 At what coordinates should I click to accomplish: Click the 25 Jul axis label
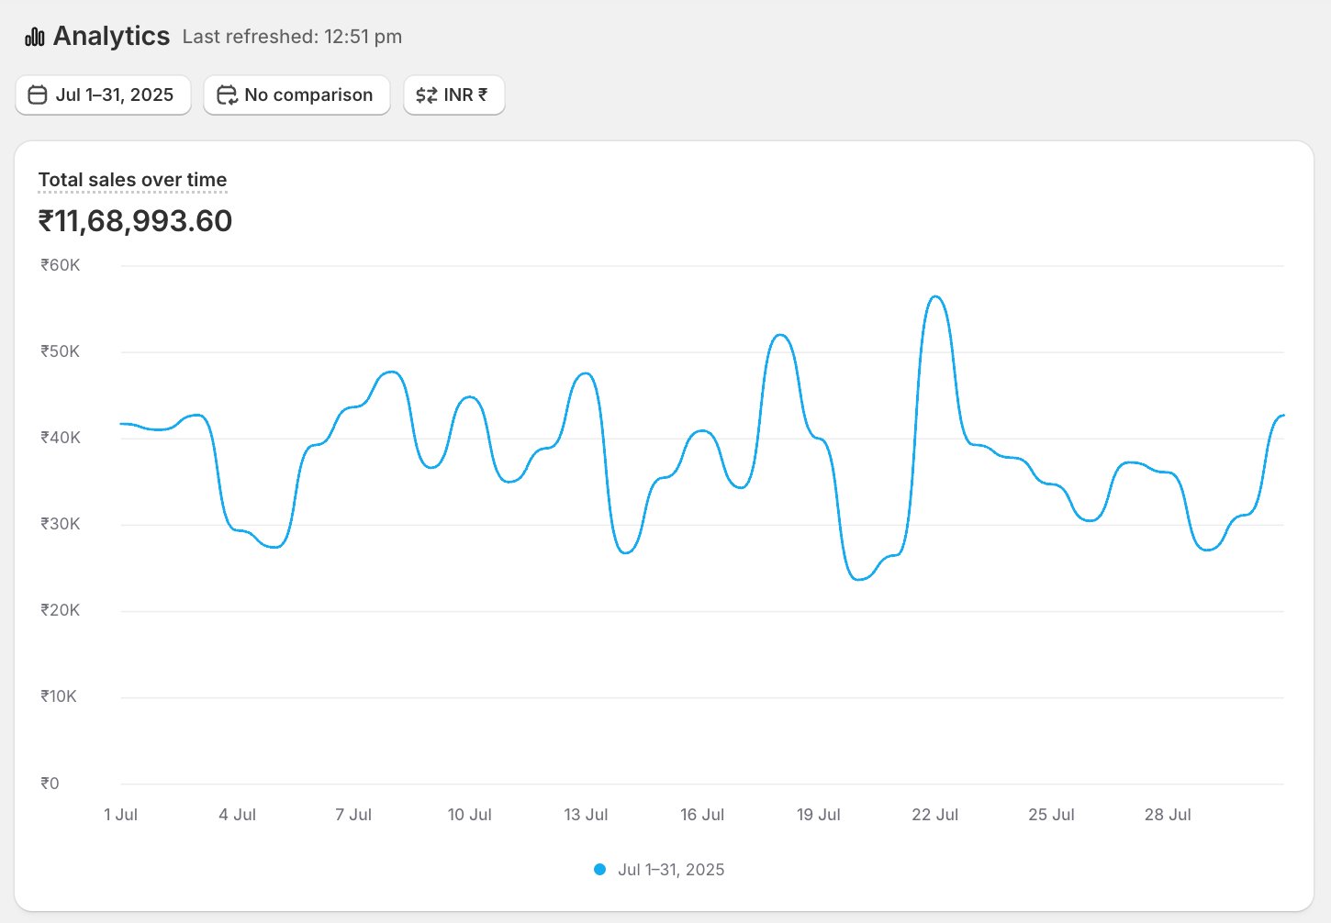point(1051,815)
